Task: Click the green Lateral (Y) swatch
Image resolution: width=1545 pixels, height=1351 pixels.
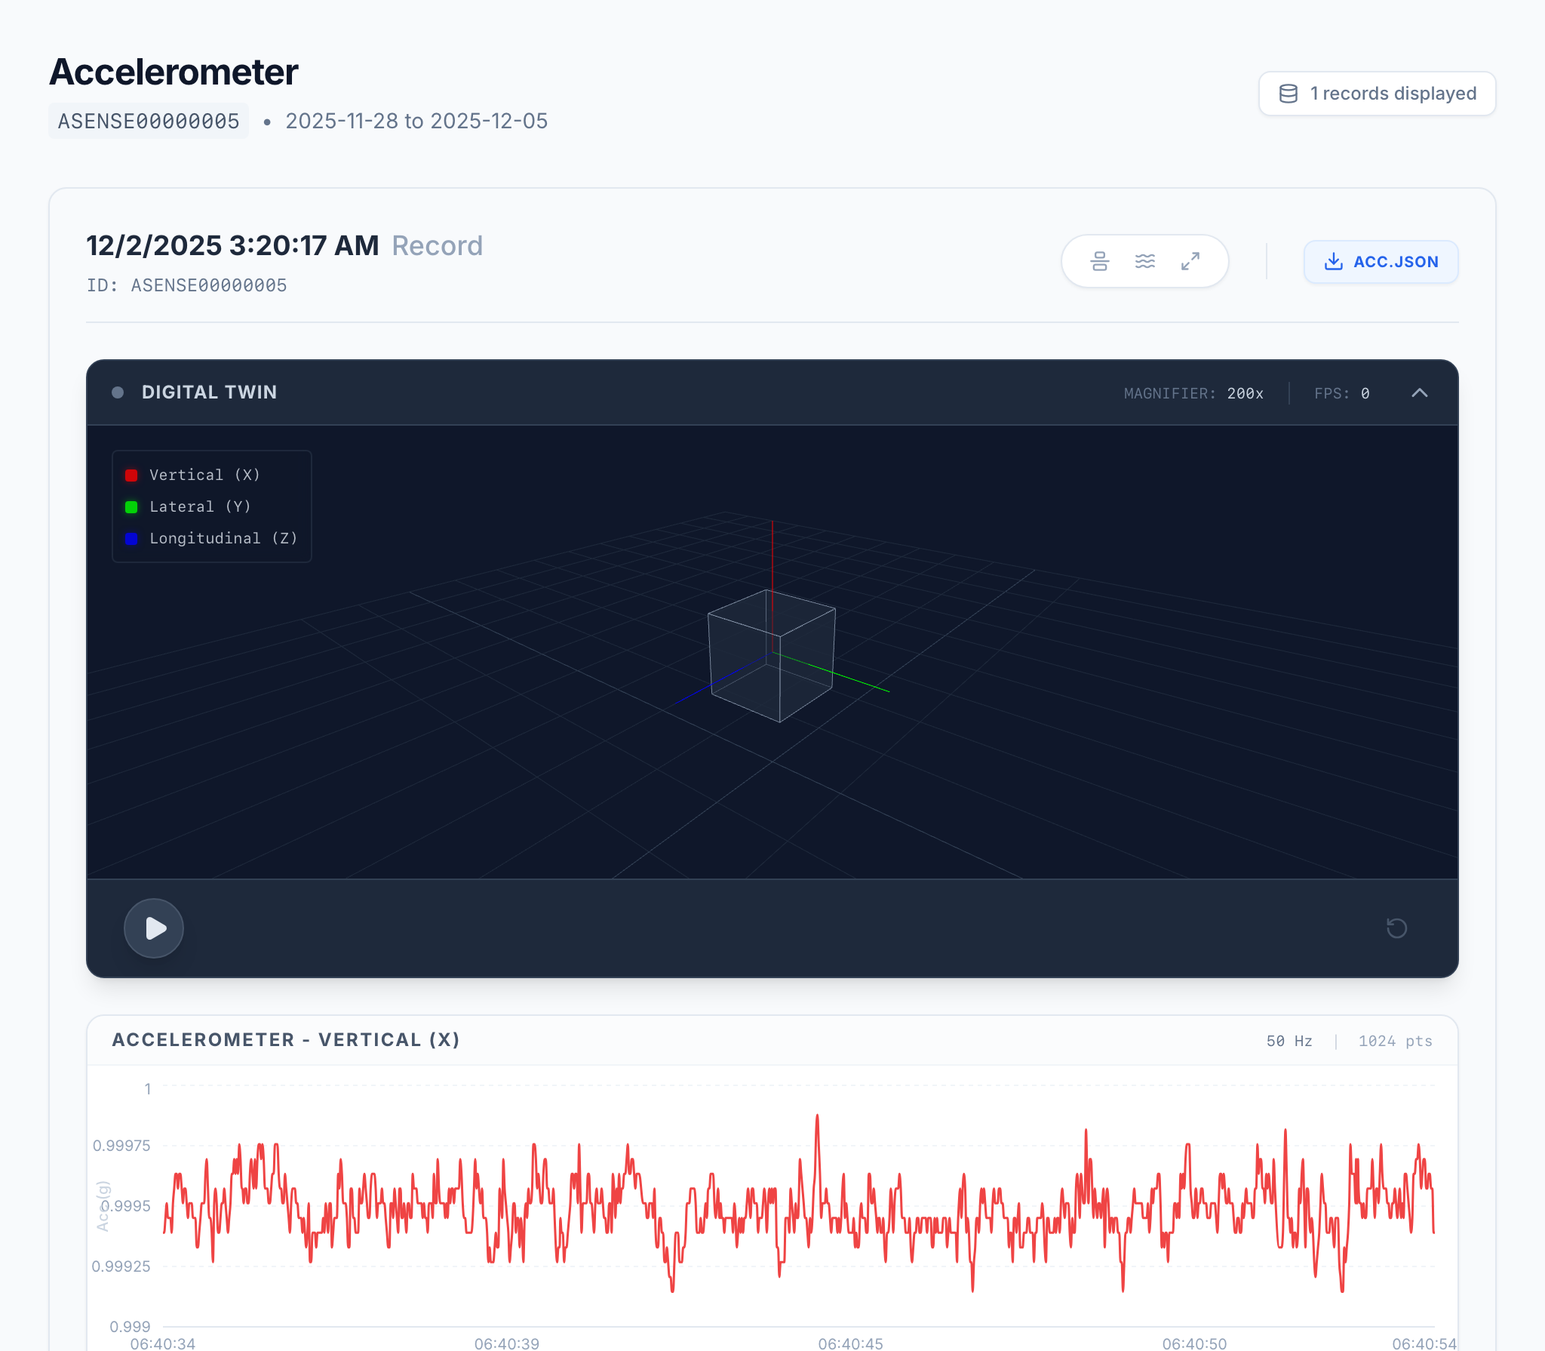Action: pyautogui.click(x=131, y=507)
